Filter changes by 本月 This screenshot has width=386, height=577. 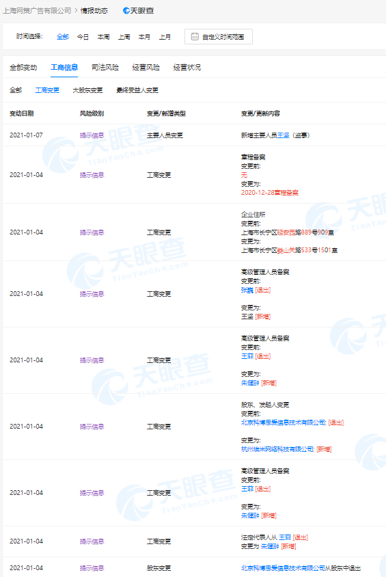click(144, 37)
